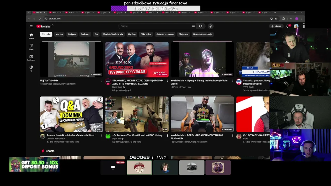Select the Nowe rekomendacje chip
The height and width of the screenshot is (186, 331).
[x=203, y=34]
